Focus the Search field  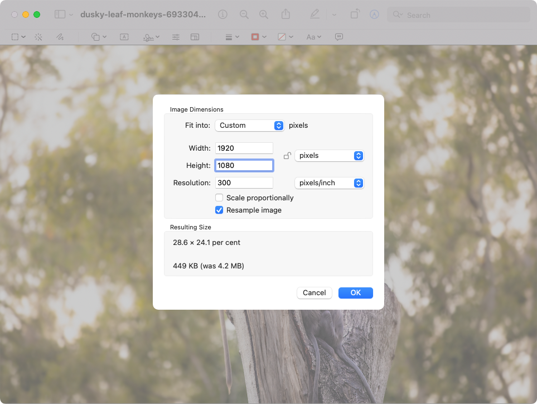coord(459,15)
